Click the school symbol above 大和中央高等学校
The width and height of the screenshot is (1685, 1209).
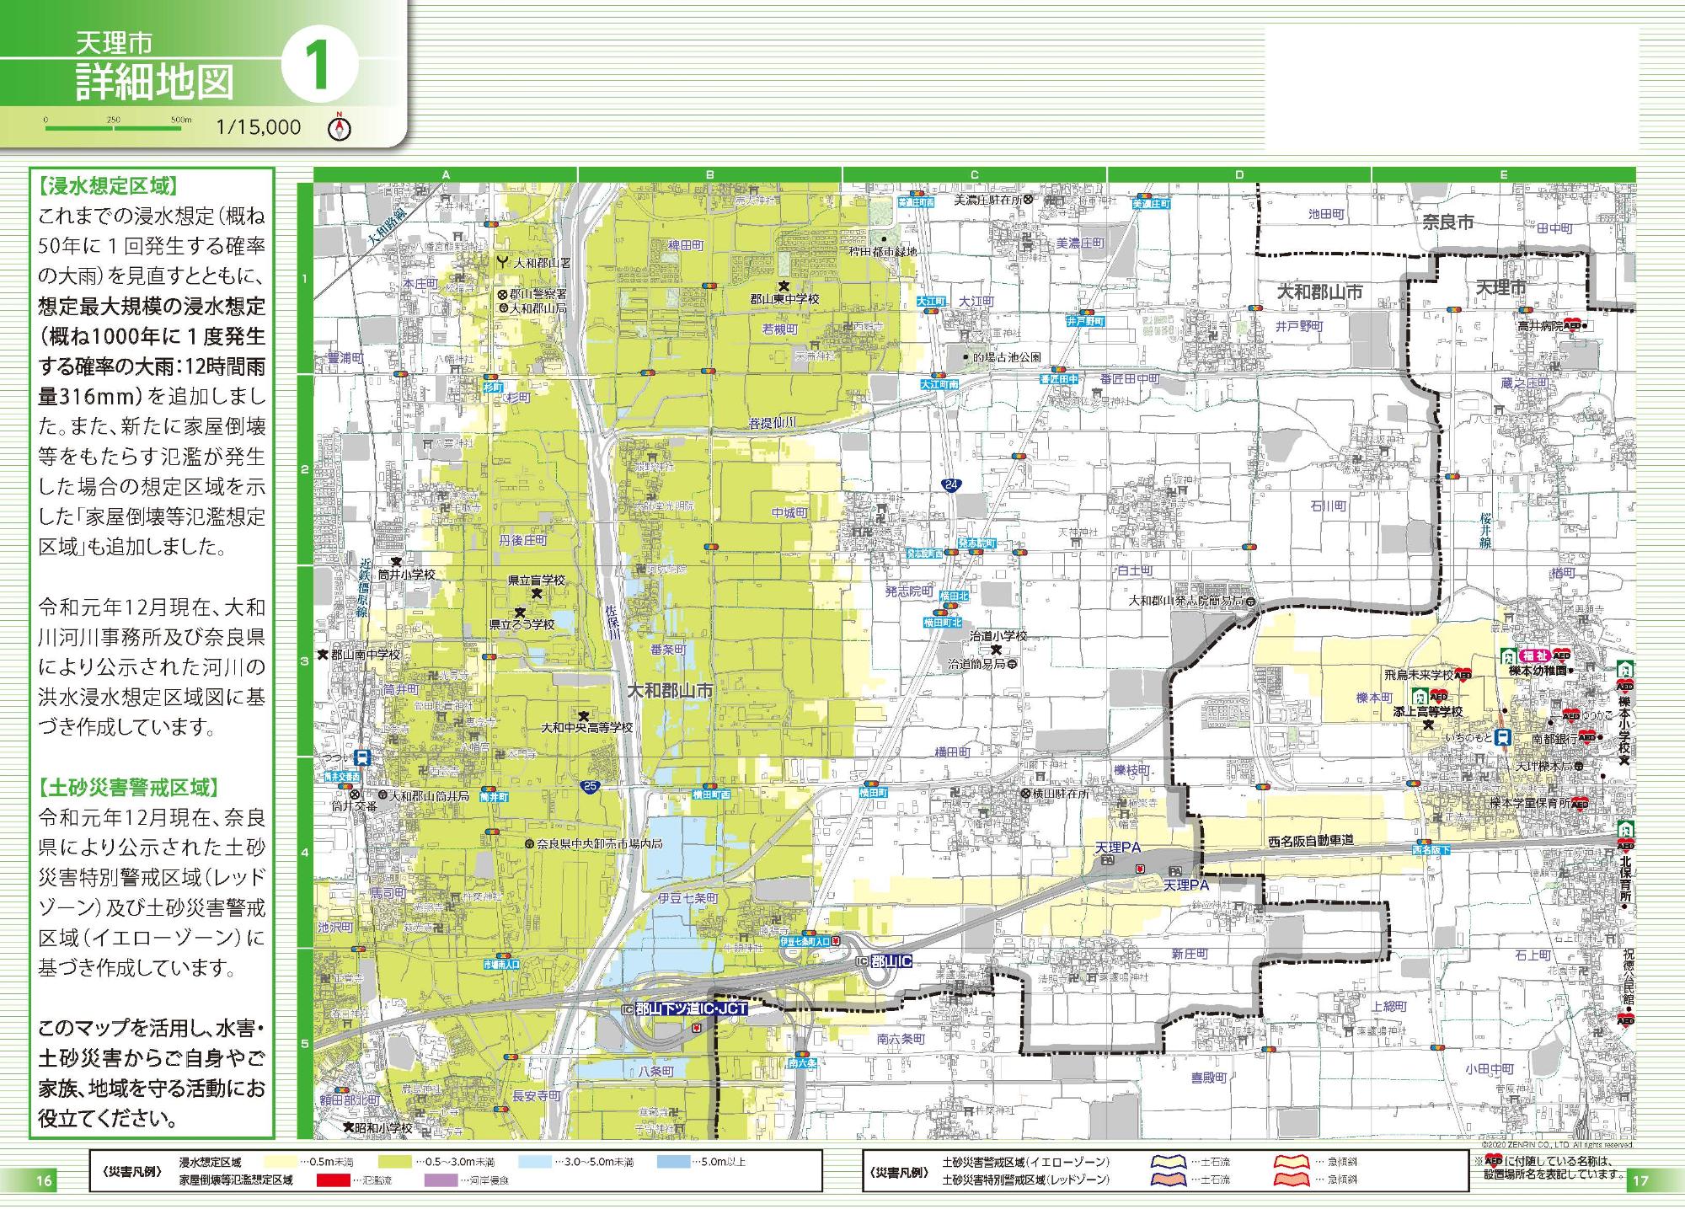click(583, 715)
